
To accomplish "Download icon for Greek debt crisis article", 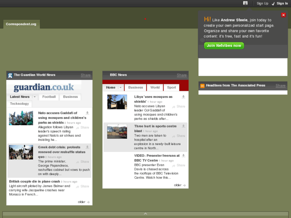I will tap(87, 147).
